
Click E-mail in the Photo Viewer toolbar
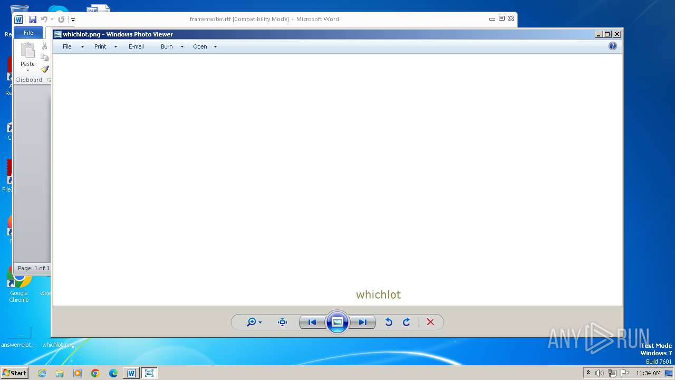click(x=136, y=46)
